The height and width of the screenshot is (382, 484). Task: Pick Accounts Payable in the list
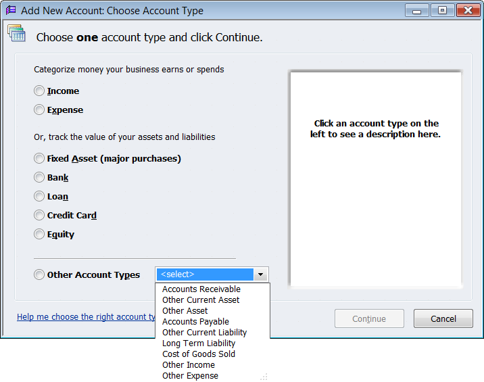coord(195,322)
